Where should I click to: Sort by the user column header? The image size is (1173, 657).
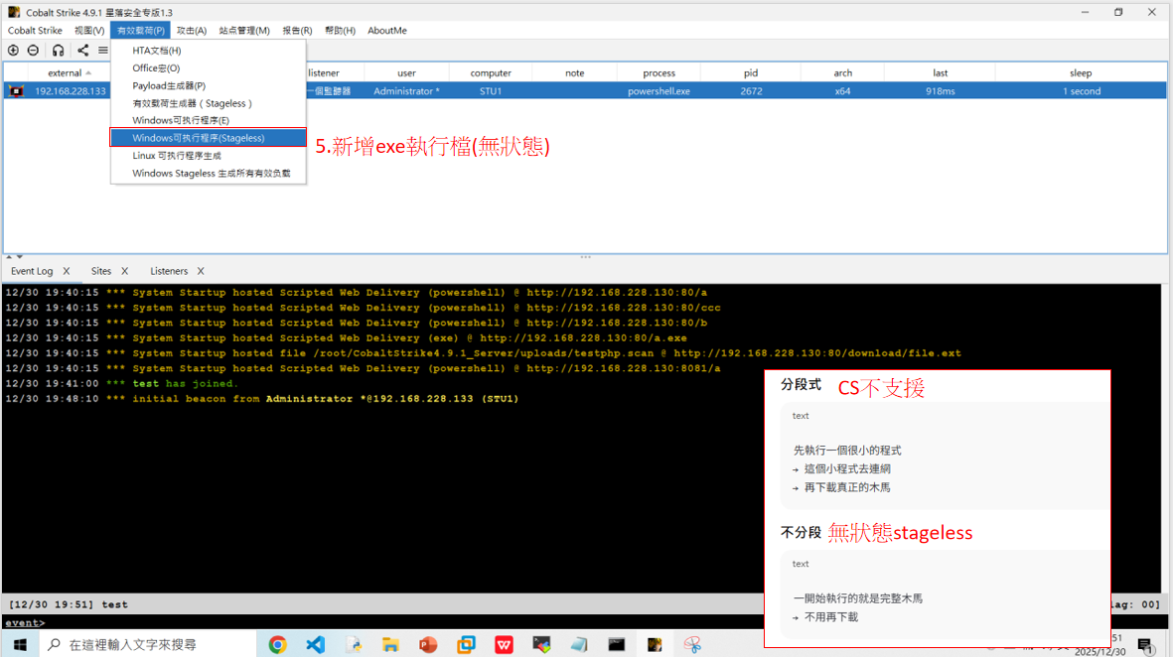406,73
